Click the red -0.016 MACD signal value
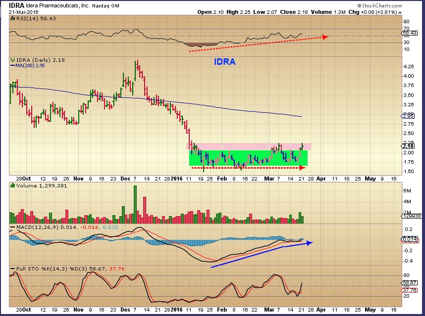 pos(88,227)
